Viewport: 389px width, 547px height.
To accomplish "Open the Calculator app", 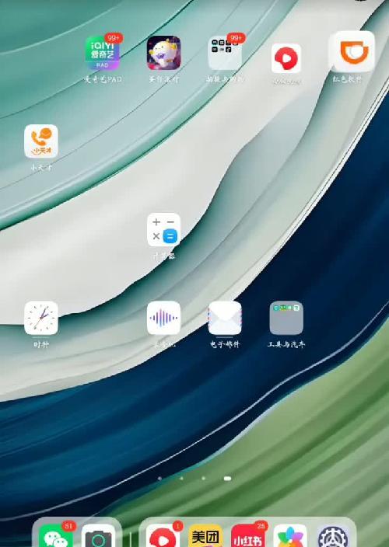I will click(164, 229).
